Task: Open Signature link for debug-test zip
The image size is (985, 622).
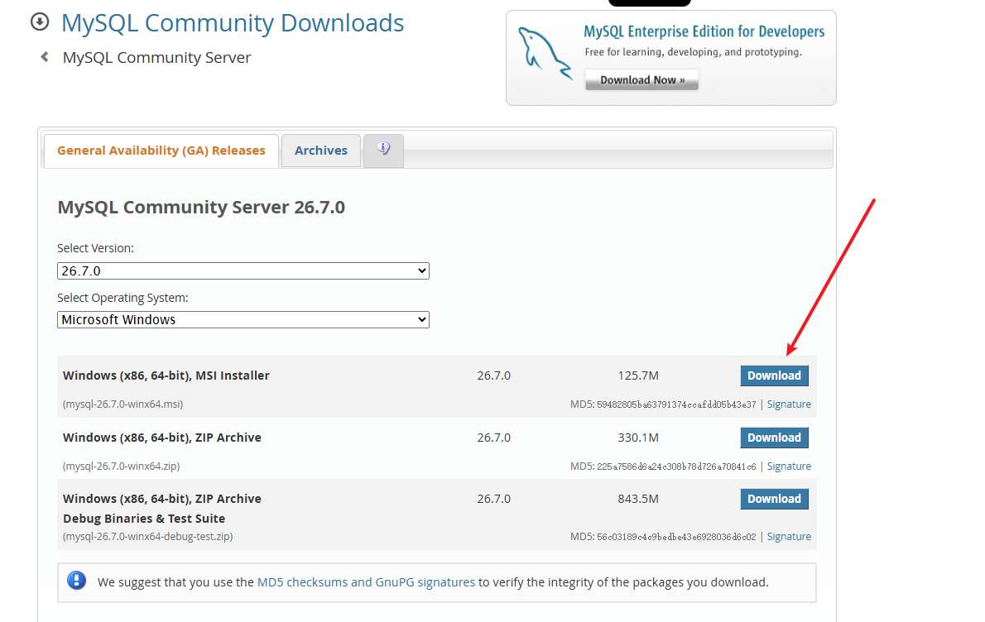Action: [x=789, y=537]
